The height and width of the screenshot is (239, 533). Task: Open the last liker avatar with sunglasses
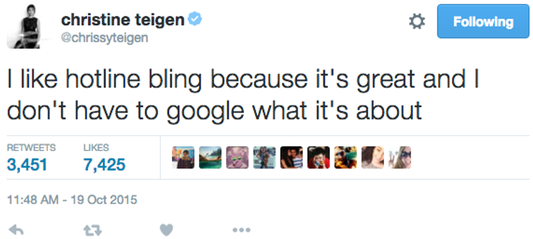399,157
